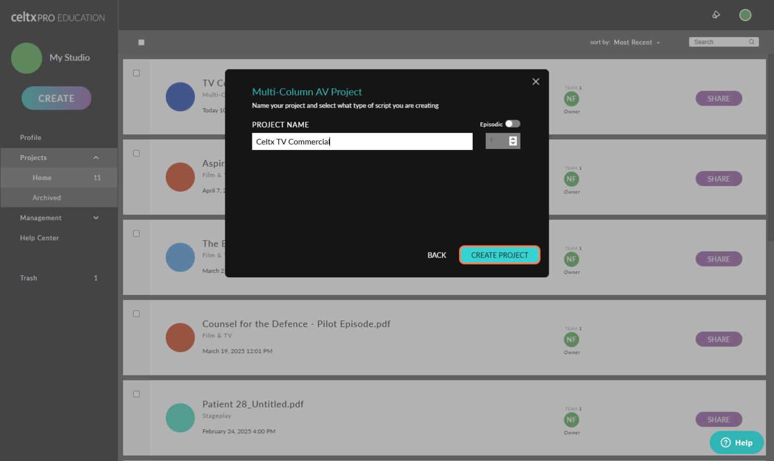Image resolution: width=774 pixels, height=461 pixels.
Task: Open Archived projects in sidebar
Action: (46, 198)
